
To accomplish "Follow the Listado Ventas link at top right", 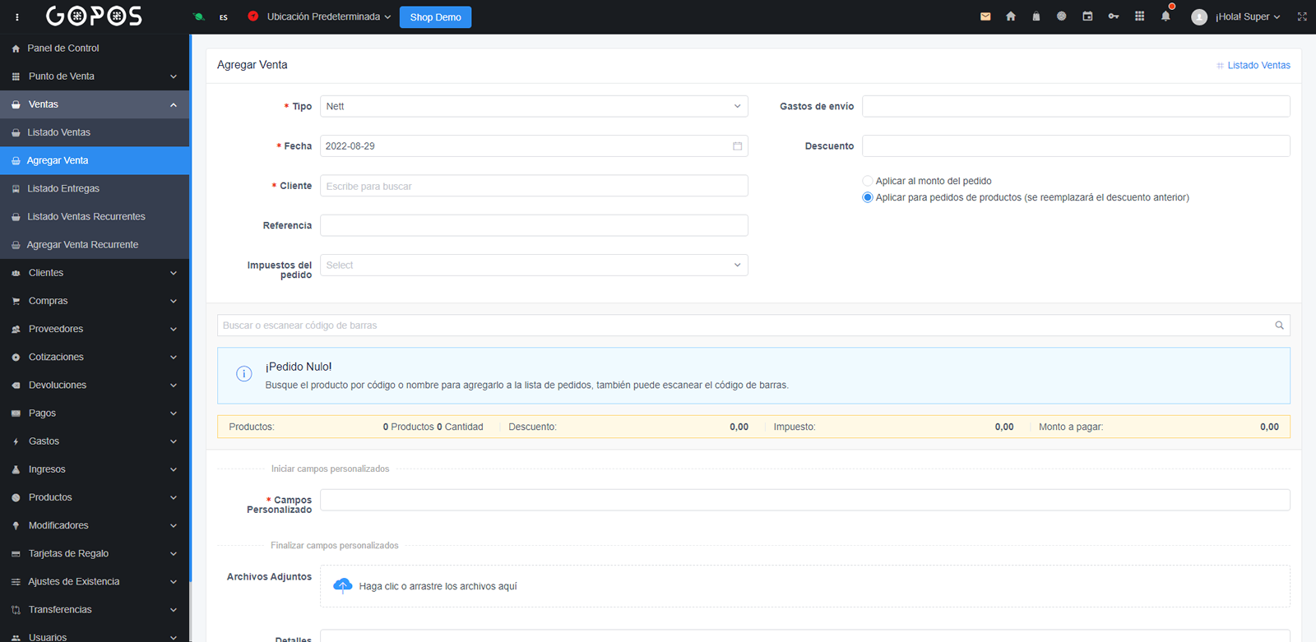I will (x=1258, y=65).
